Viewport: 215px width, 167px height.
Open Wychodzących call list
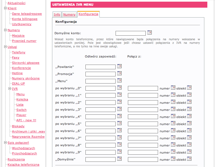[x=24, y=148]
